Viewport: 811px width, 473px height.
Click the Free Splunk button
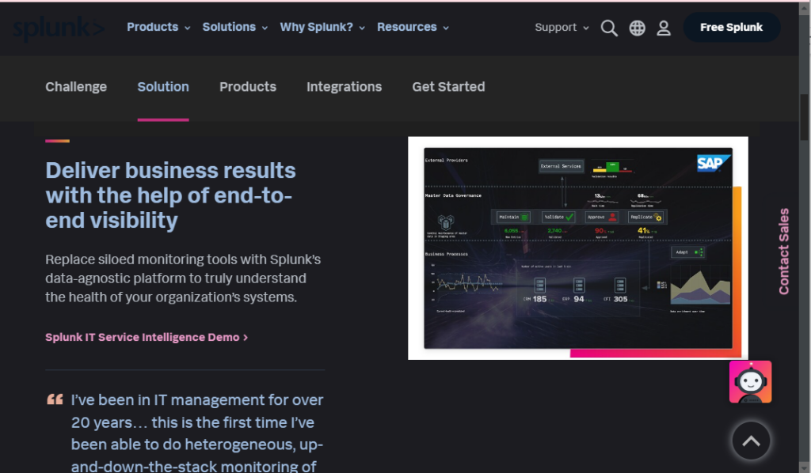[x=731, y=27]
